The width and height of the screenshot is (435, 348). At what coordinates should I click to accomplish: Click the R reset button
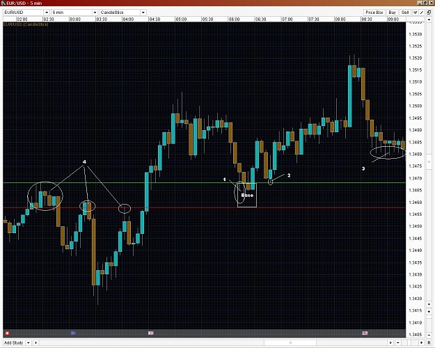[429, 343]
